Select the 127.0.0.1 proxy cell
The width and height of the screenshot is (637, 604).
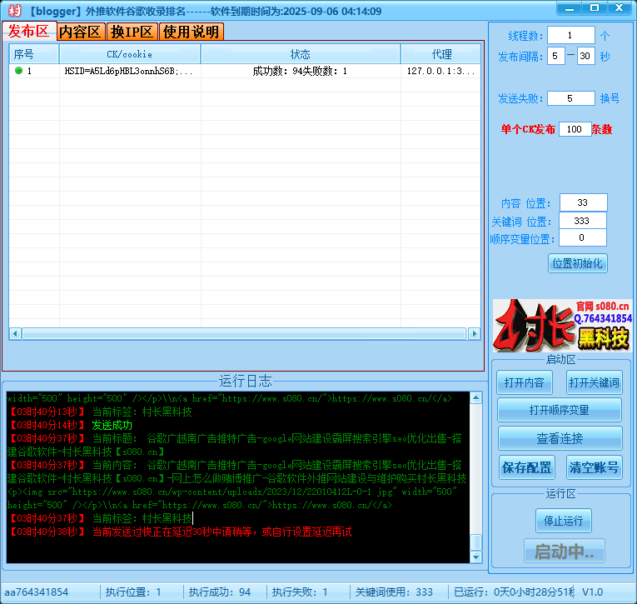coord(440,71)
